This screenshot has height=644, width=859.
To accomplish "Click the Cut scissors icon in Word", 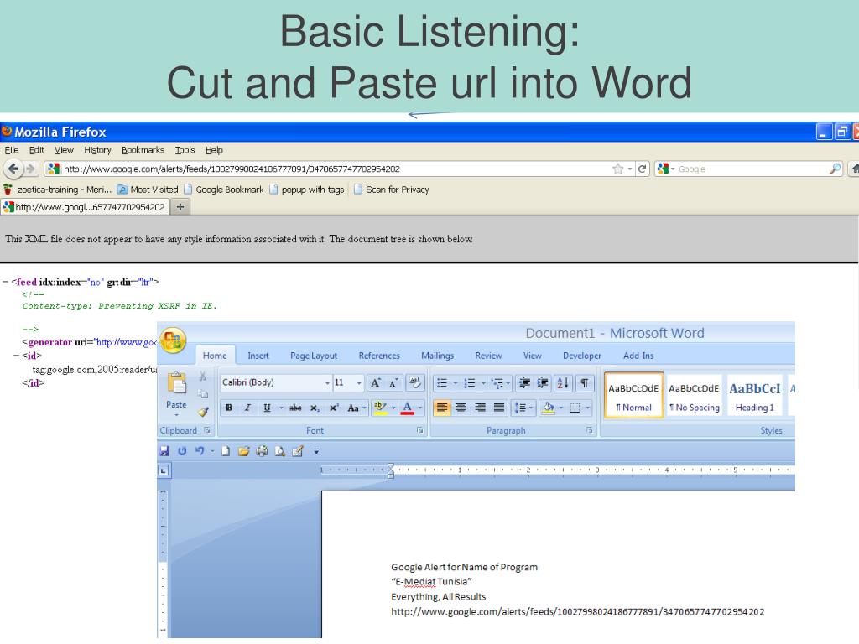I will (203, 377).
